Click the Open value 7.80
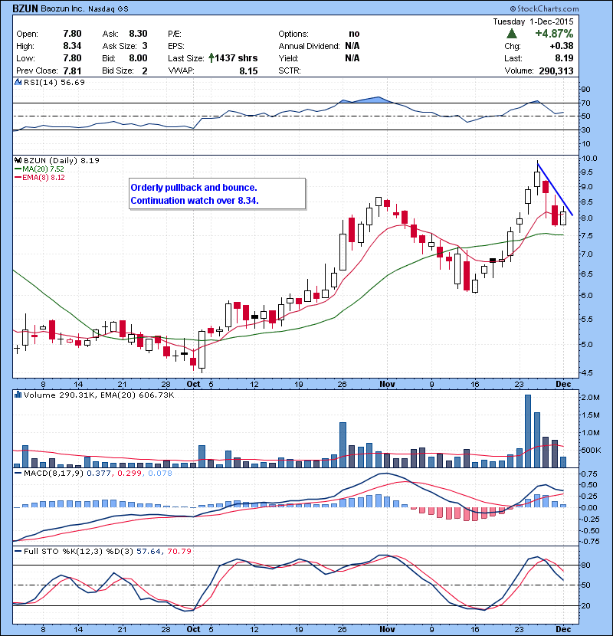The image size is (613, 636). pos(72,34)
